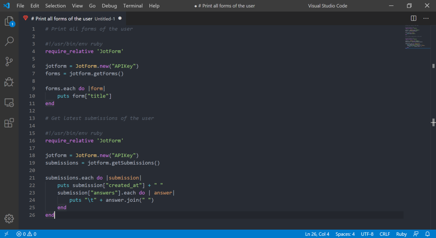
Task: Open the Source Control panel
Action: tap(9, 61)
